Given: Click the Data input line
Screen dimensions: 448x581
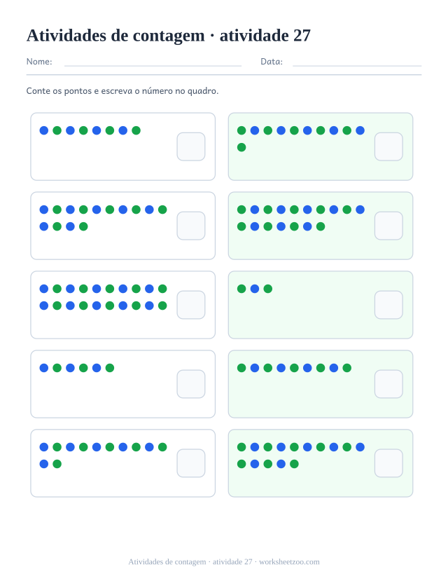Looking at the screenshot, I should click(x=357, y=66).
